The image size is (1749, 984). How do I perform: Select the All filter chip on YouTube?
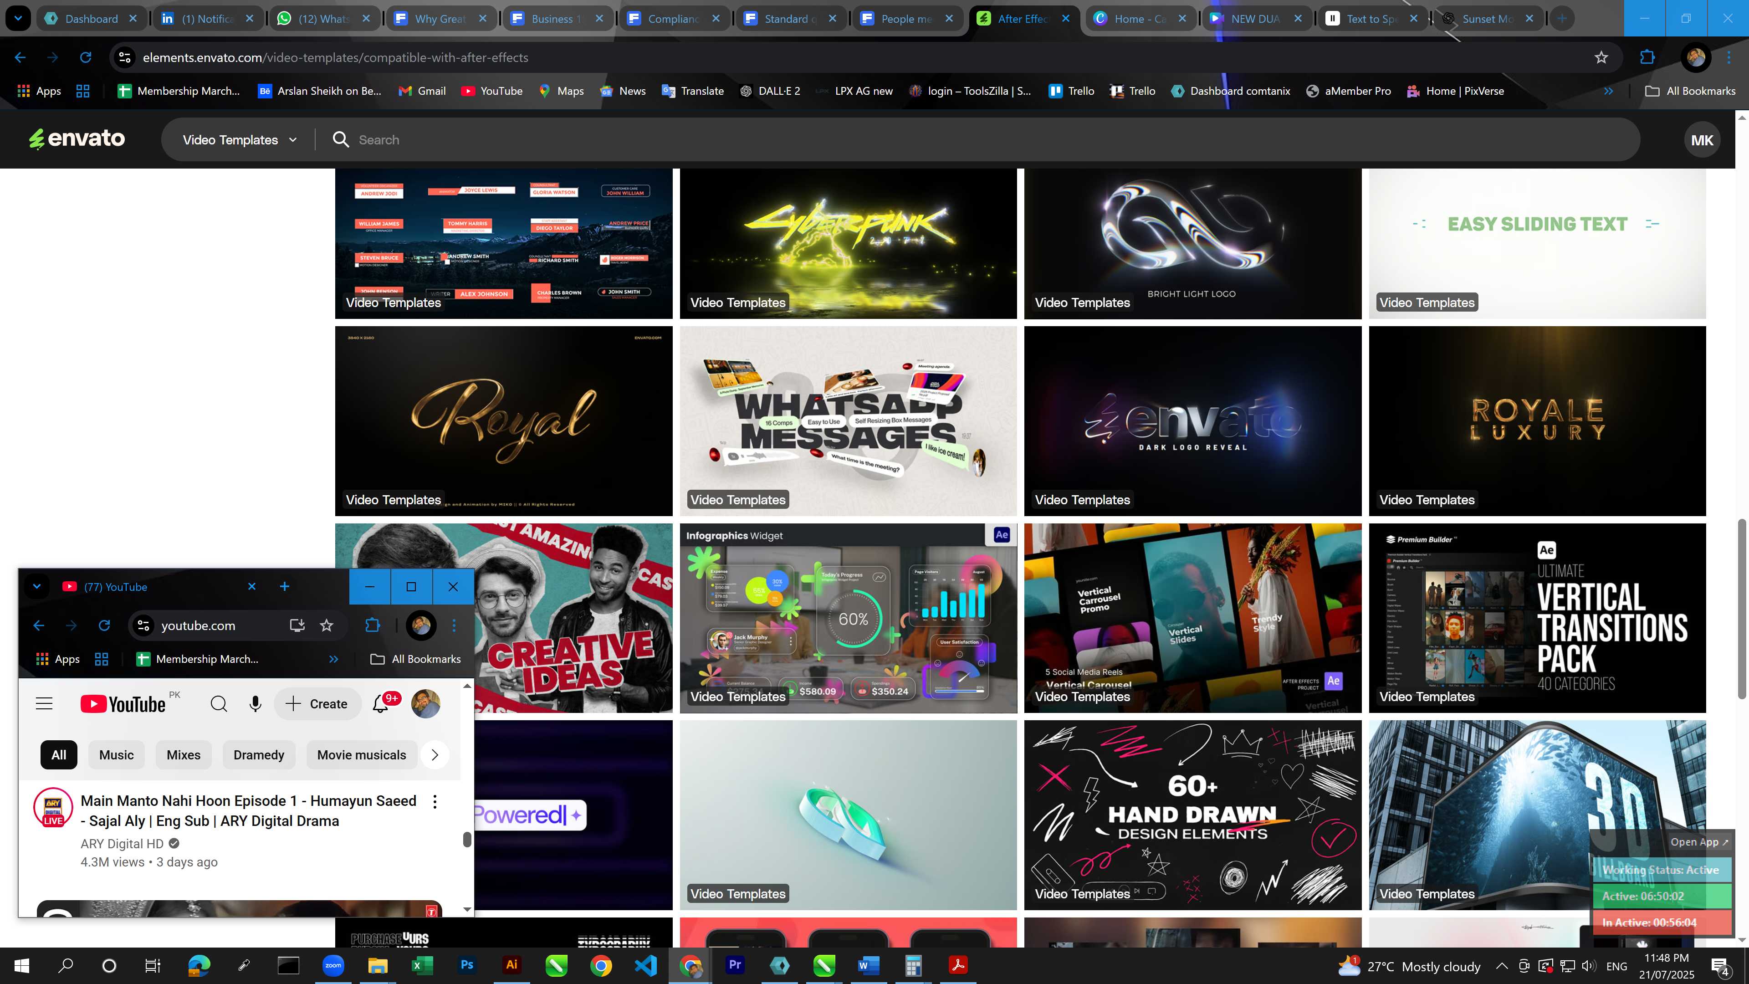[x=59, y=754]
